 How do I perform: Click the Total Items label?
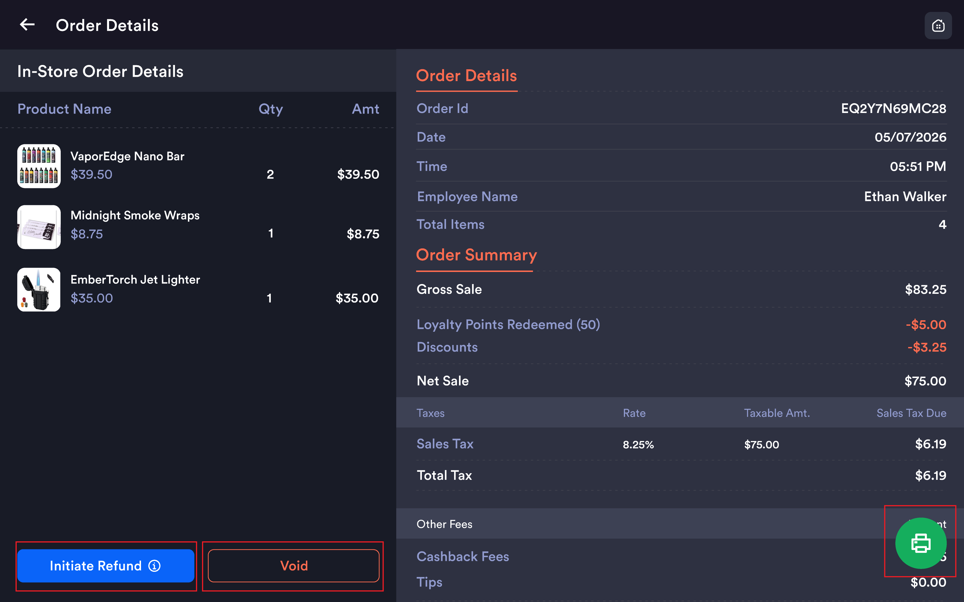point(450,225)
